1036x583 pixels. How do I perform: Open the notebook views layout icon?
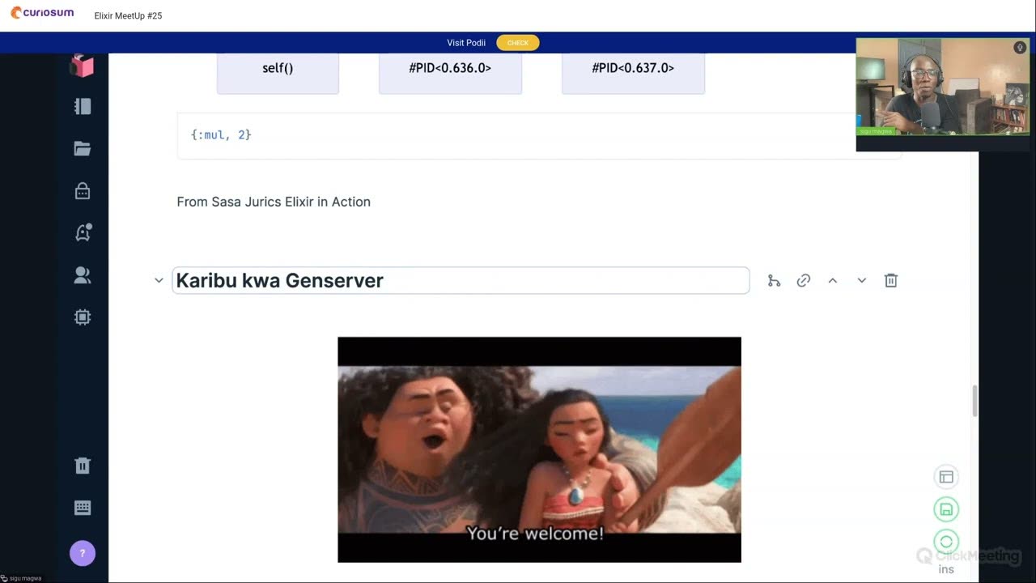[x=946, y=477]
